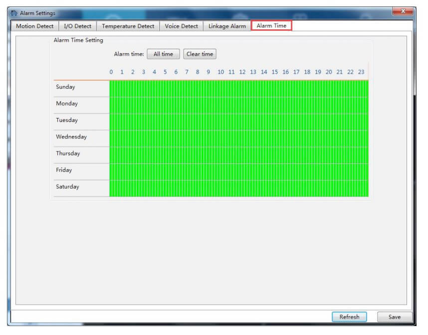Select the Alarm Time tab
The height and width of the screenshot is (335, 428).
pos(271,25)
